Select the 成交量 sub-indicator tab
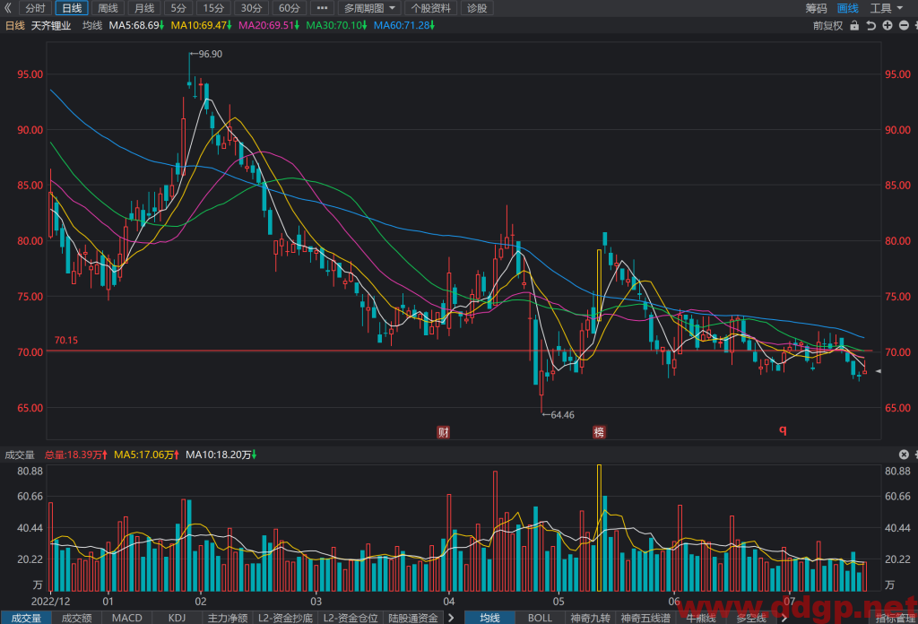 pos(26,618)
